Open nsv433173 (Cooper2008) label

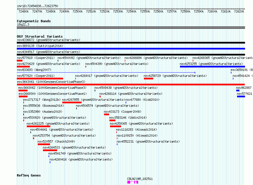click(x=123, y=112)
